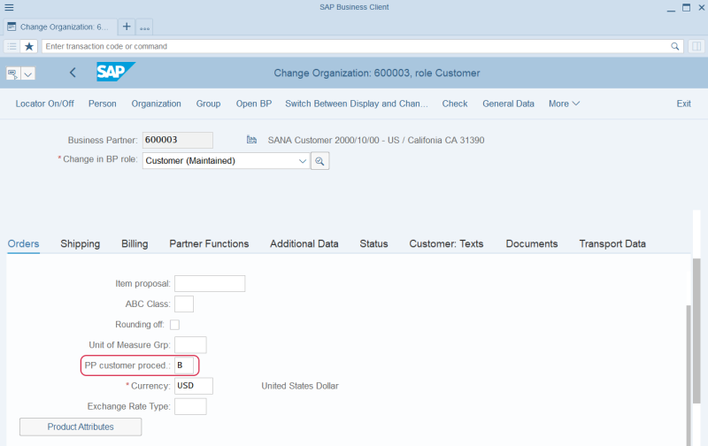Click the PP customer proced. field
Image resolution: width=708 pixels, height=446 pixels.
tap(184, 365)
